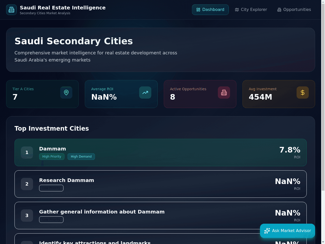Select the Tier A Cities stat card
Screen dimensions: 325x244
point(42,94)
